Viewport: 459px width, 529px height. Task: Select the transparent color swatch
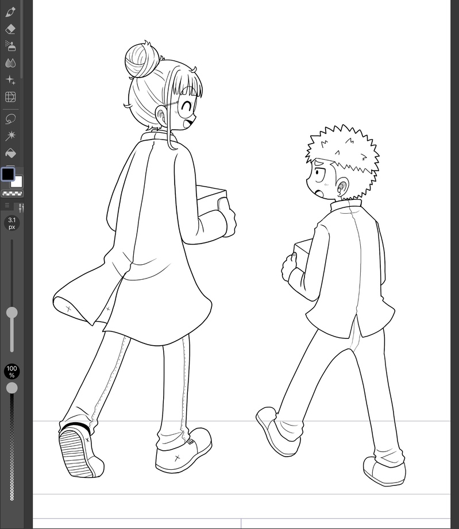pyautogui.click(x=12, y=194)
